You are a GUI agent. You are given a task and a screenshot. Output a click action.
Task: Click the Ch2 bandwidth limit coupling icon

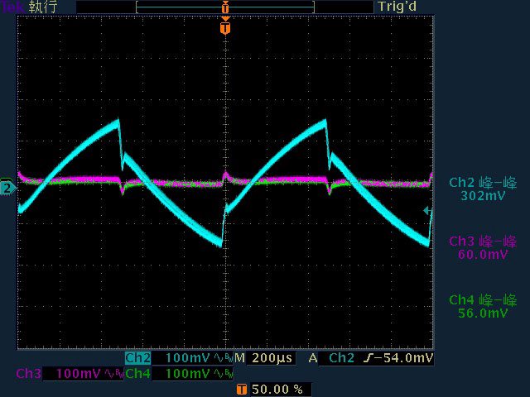pos(224,358)
